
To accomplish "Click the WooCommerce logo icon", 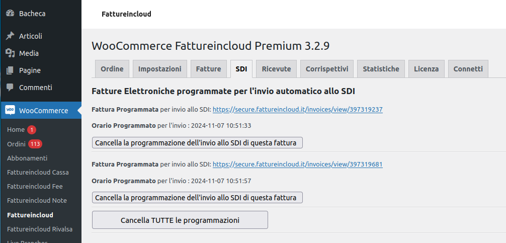I will pyautogui.click(x=10, y=110).
